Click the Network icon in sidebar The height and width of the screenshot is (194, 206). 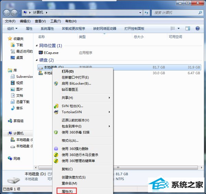click(10, 158)
